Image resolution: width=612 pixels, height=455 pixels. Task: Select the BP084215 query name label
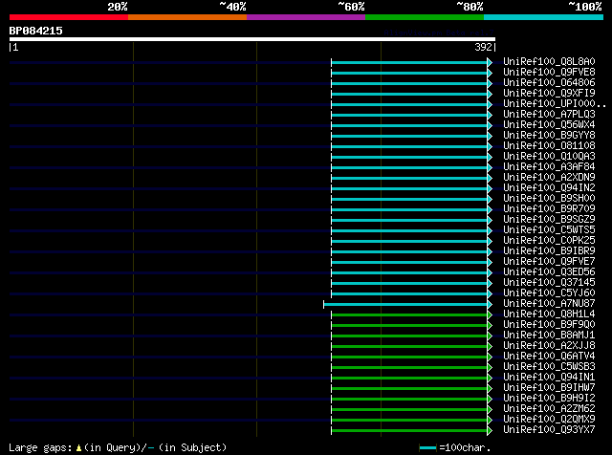[36, 31]
